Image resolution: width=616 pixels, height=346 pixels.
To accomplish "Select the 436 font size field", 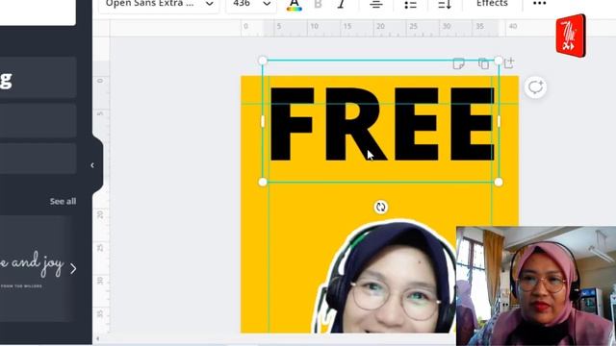I will (242, 4).
